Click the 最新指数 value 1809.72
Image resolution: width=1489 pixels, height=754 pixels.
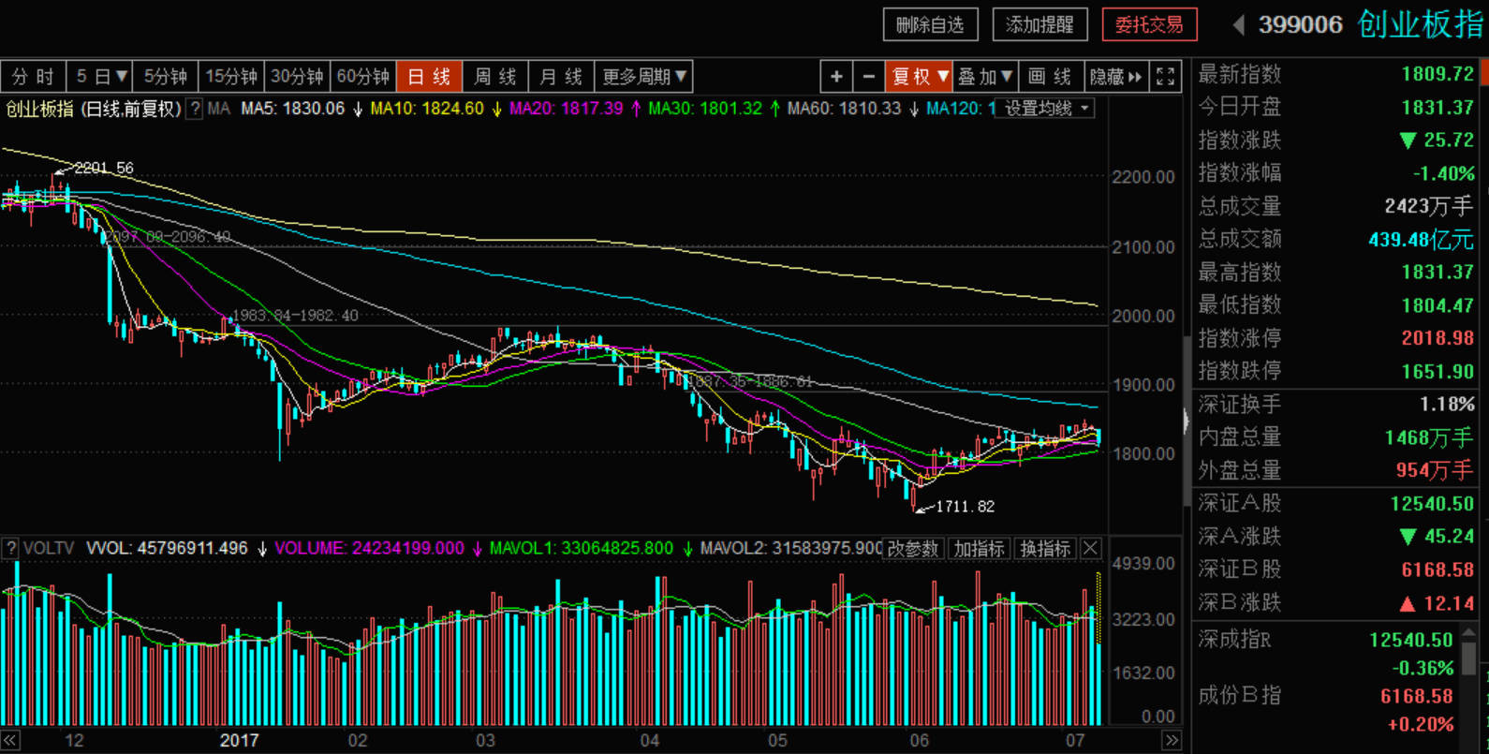(1437, 74)
